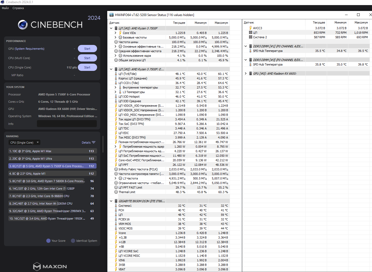The height and width of the screenshot is (272, 372).
Task: Open the CPU (Single Core) ranking dropdown
Action: [x=24, y=143]
